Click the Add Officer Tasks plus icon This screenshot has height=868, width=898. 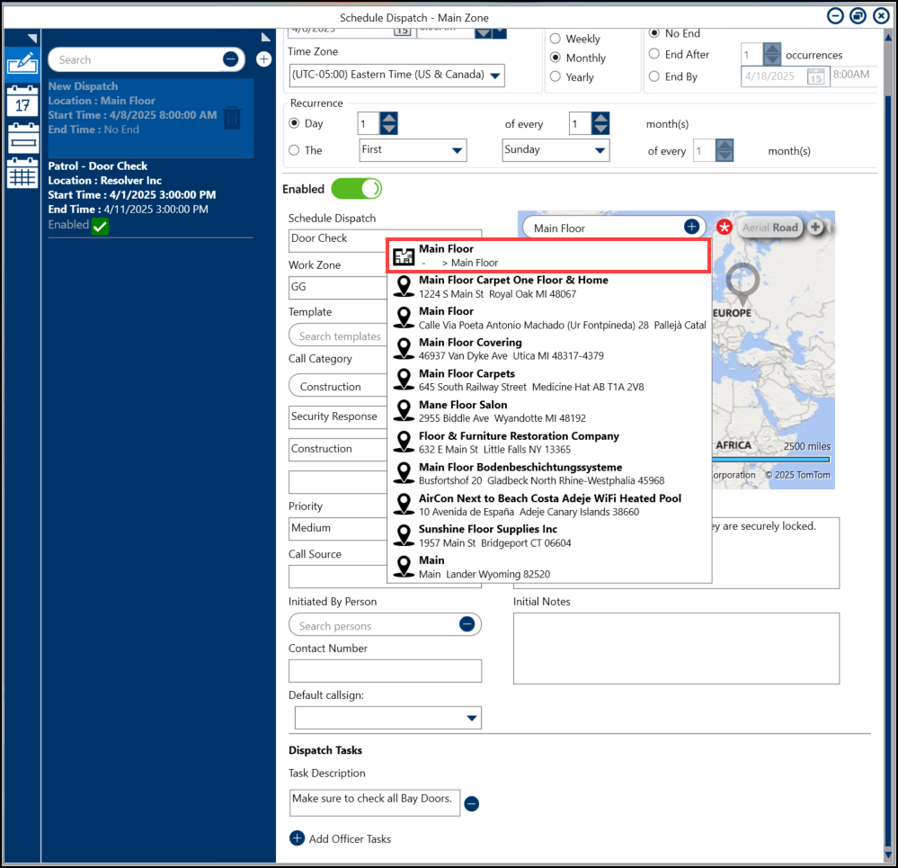point(298,838)
